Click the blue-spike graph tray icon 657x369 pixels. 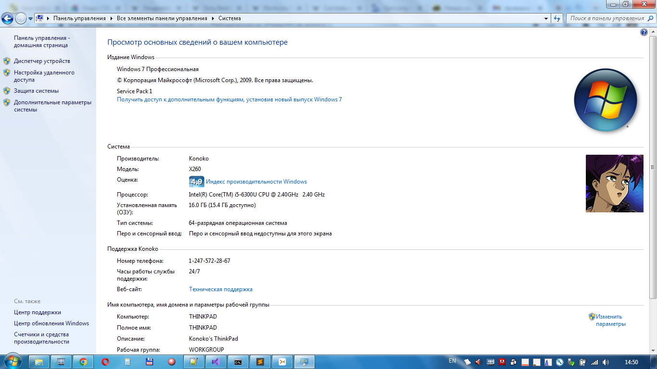[x=548, y=362]
